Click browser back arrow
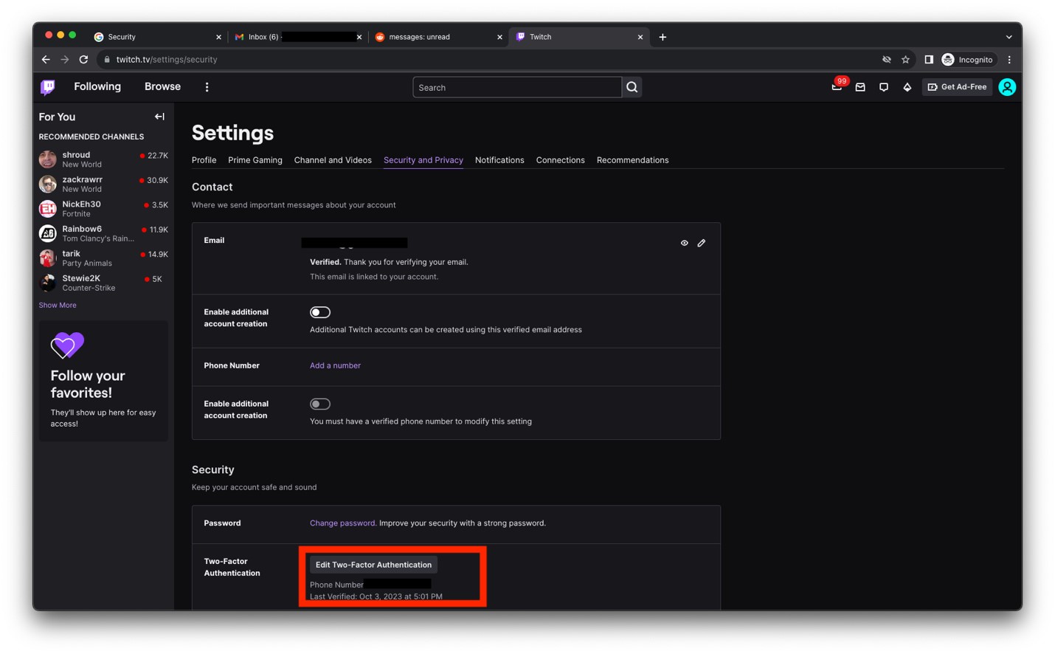This screenshot has width=1055, height=654. pos(46,59)
